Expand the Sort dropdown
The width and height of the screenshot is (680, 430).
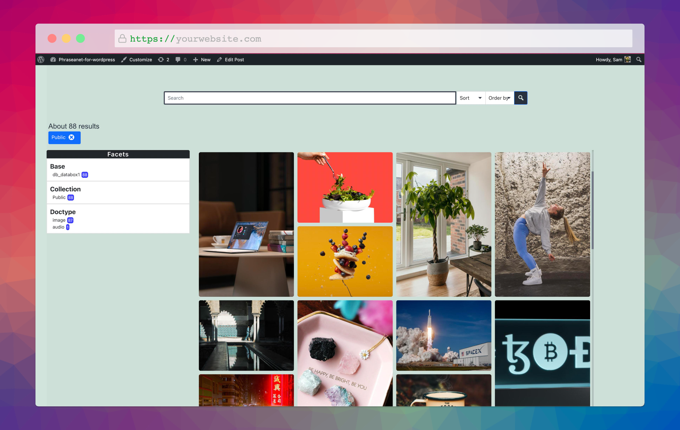471,98
